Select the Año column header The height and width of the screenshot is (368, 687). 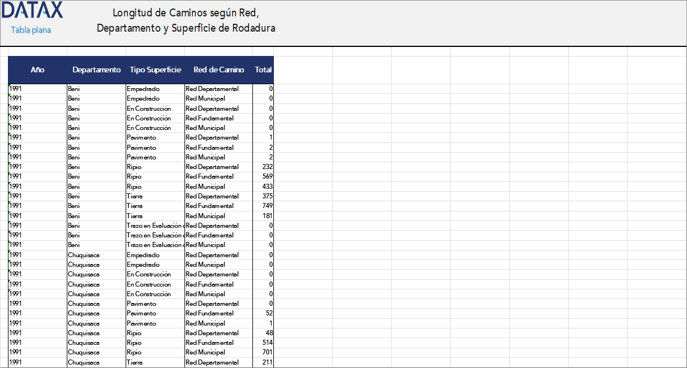click(x=37, y=70)
